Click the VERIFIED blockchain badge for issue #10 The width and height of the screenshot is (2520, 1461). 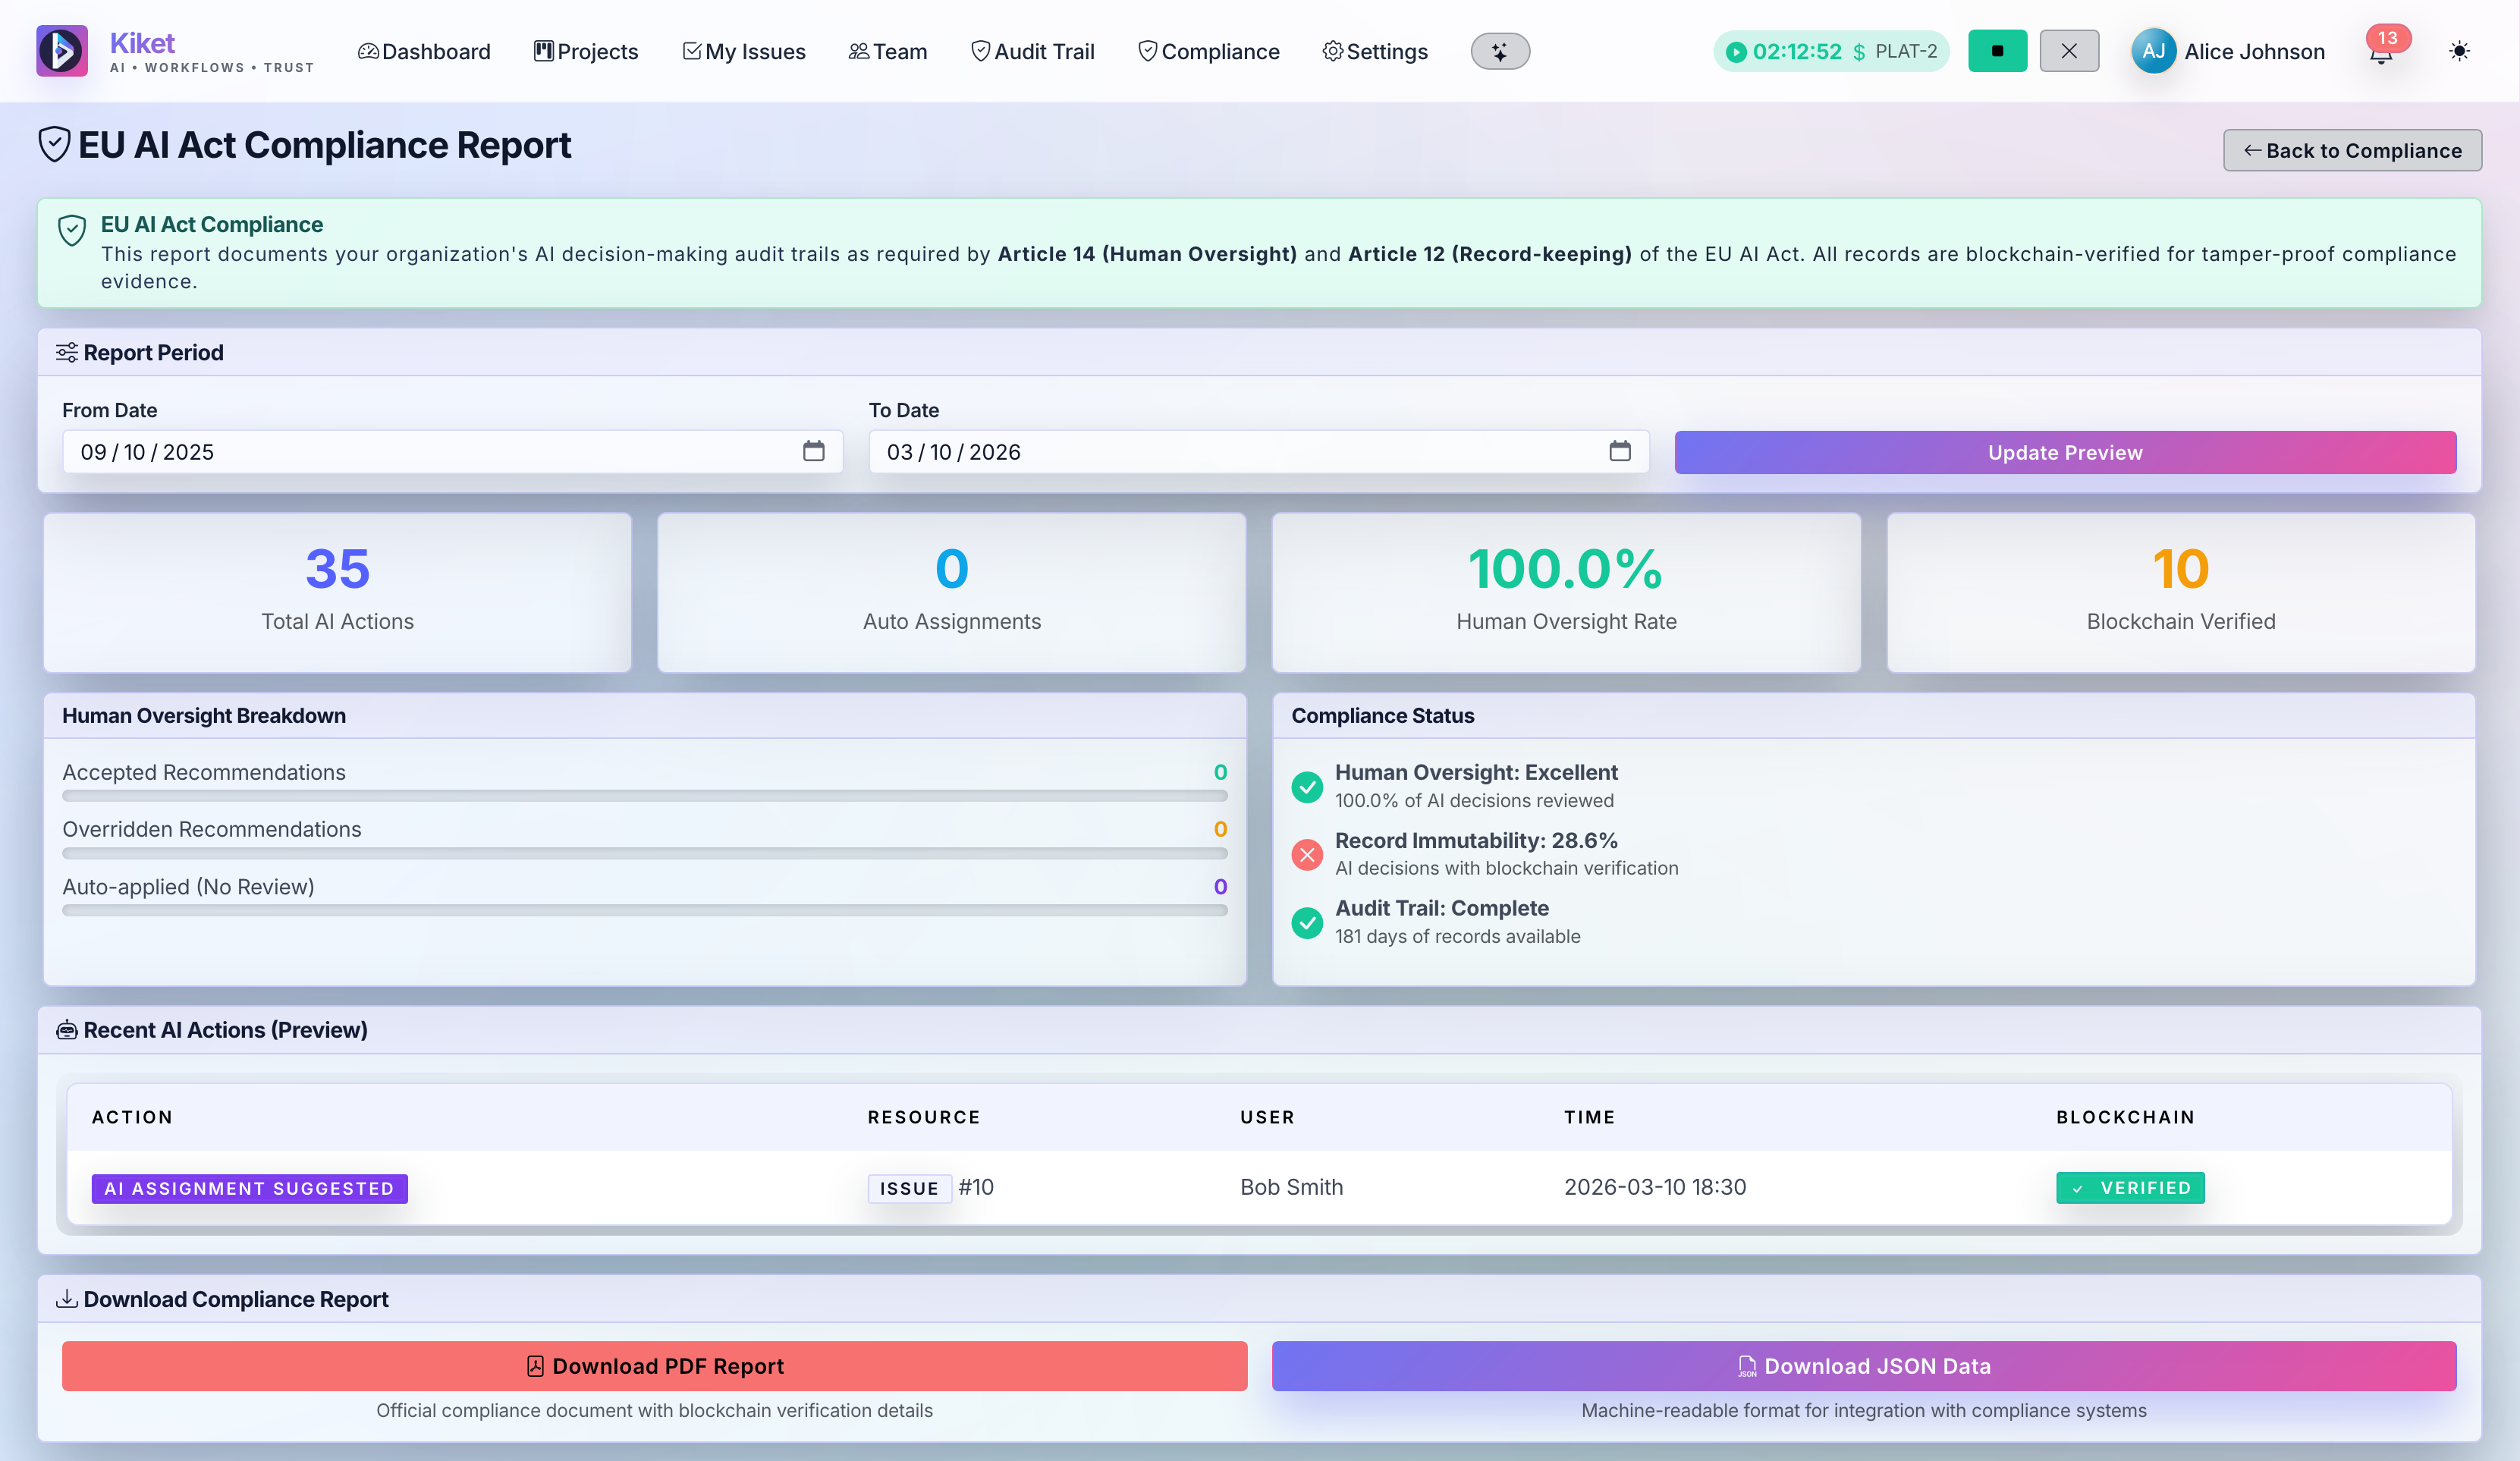tap(2130, 1188)
